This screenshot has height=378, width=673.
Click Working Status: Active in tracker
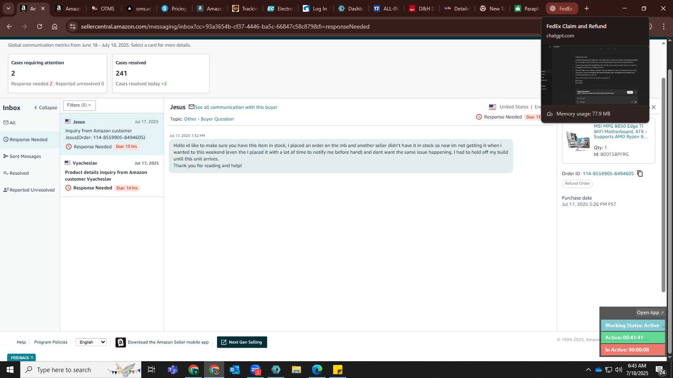coord(632,325)
